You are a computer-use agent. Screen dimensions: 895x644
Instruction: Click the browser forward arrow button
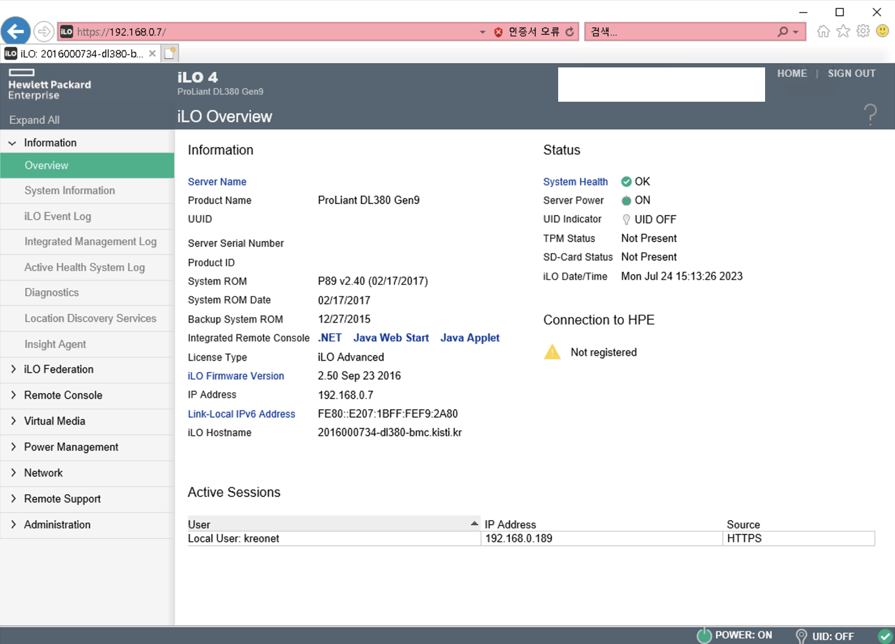click(44, 31)
